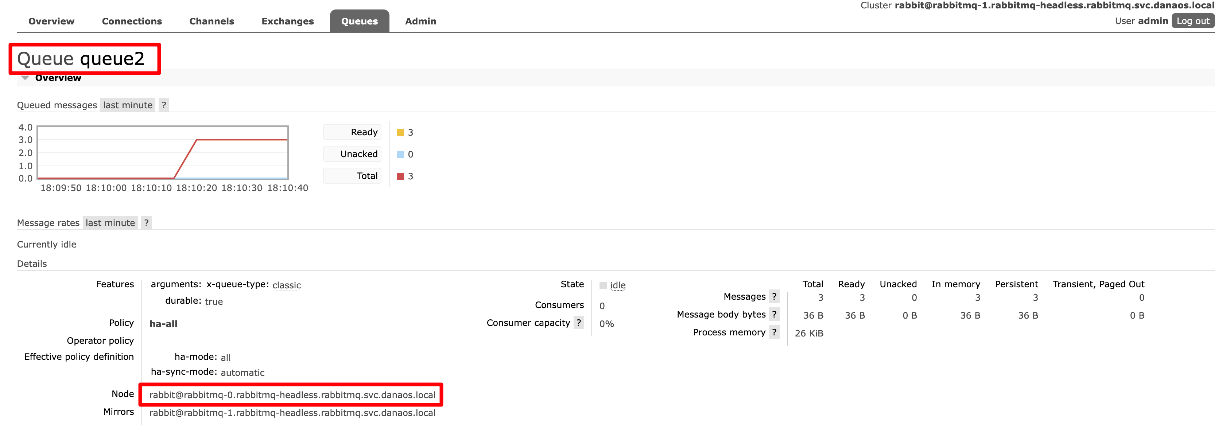The width and height of the screenshot is (1226, 436).
Task: Click the queued messages chart
Action: pyautogui.click(x=162, y=153)
